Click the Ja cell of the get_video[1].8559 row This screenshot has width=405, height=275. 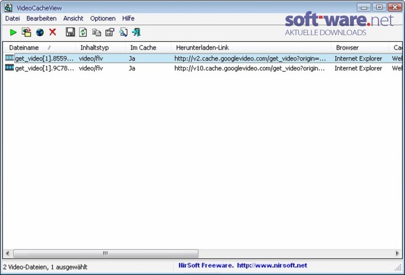click(x=132, y=58)
